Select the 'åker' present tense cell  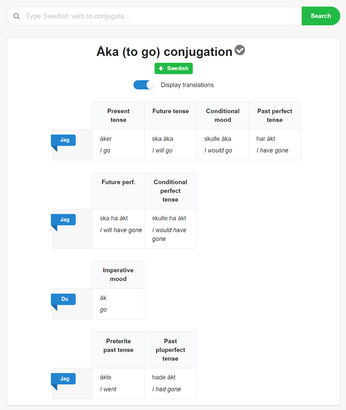pos(118,145)
